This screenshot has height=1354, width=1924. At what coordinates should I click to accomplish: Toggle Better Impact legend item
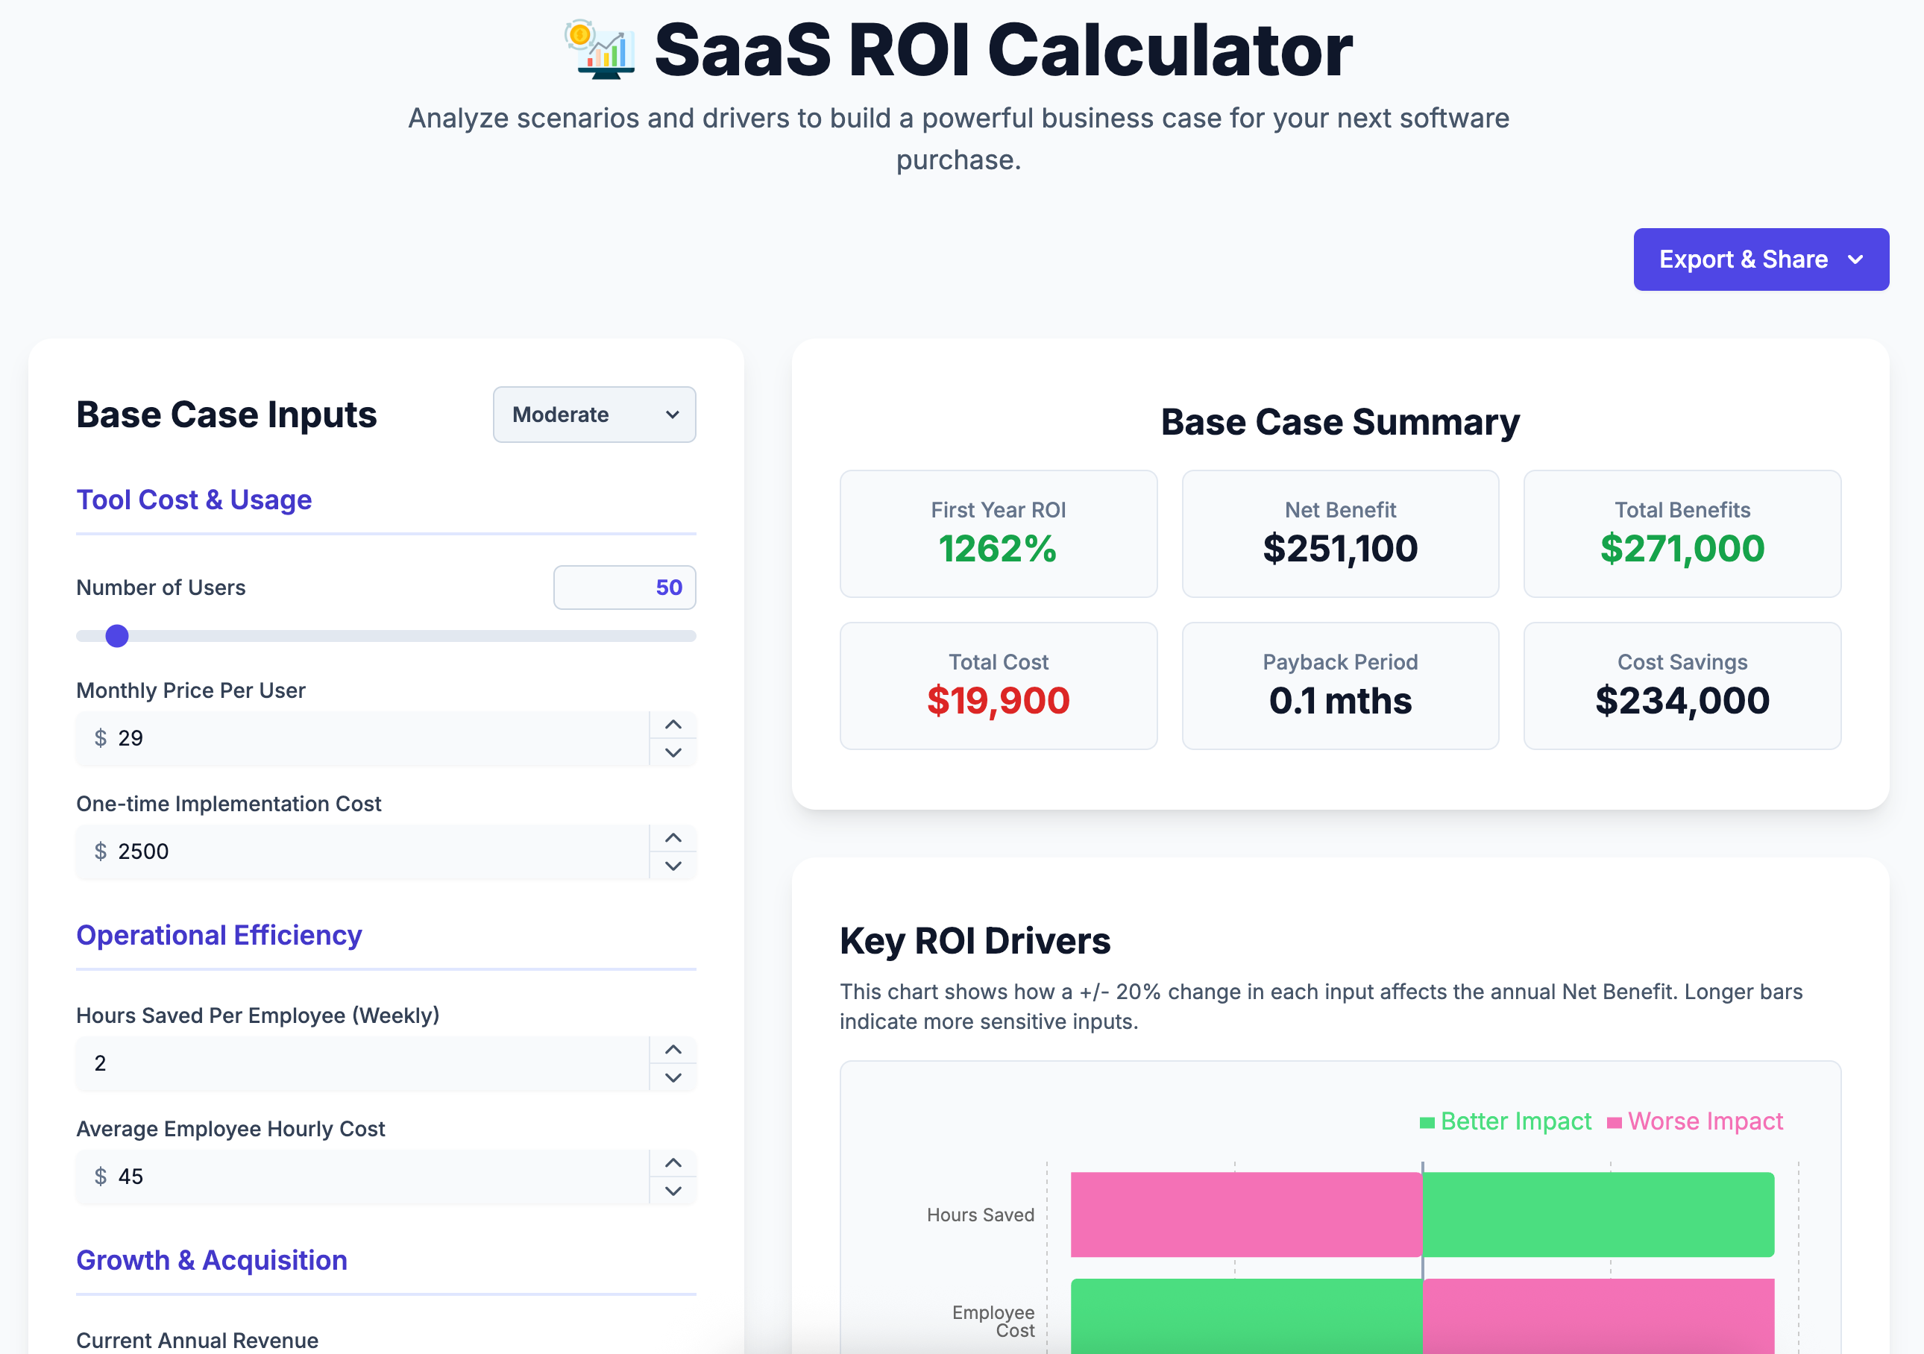coord(1506,1121)
